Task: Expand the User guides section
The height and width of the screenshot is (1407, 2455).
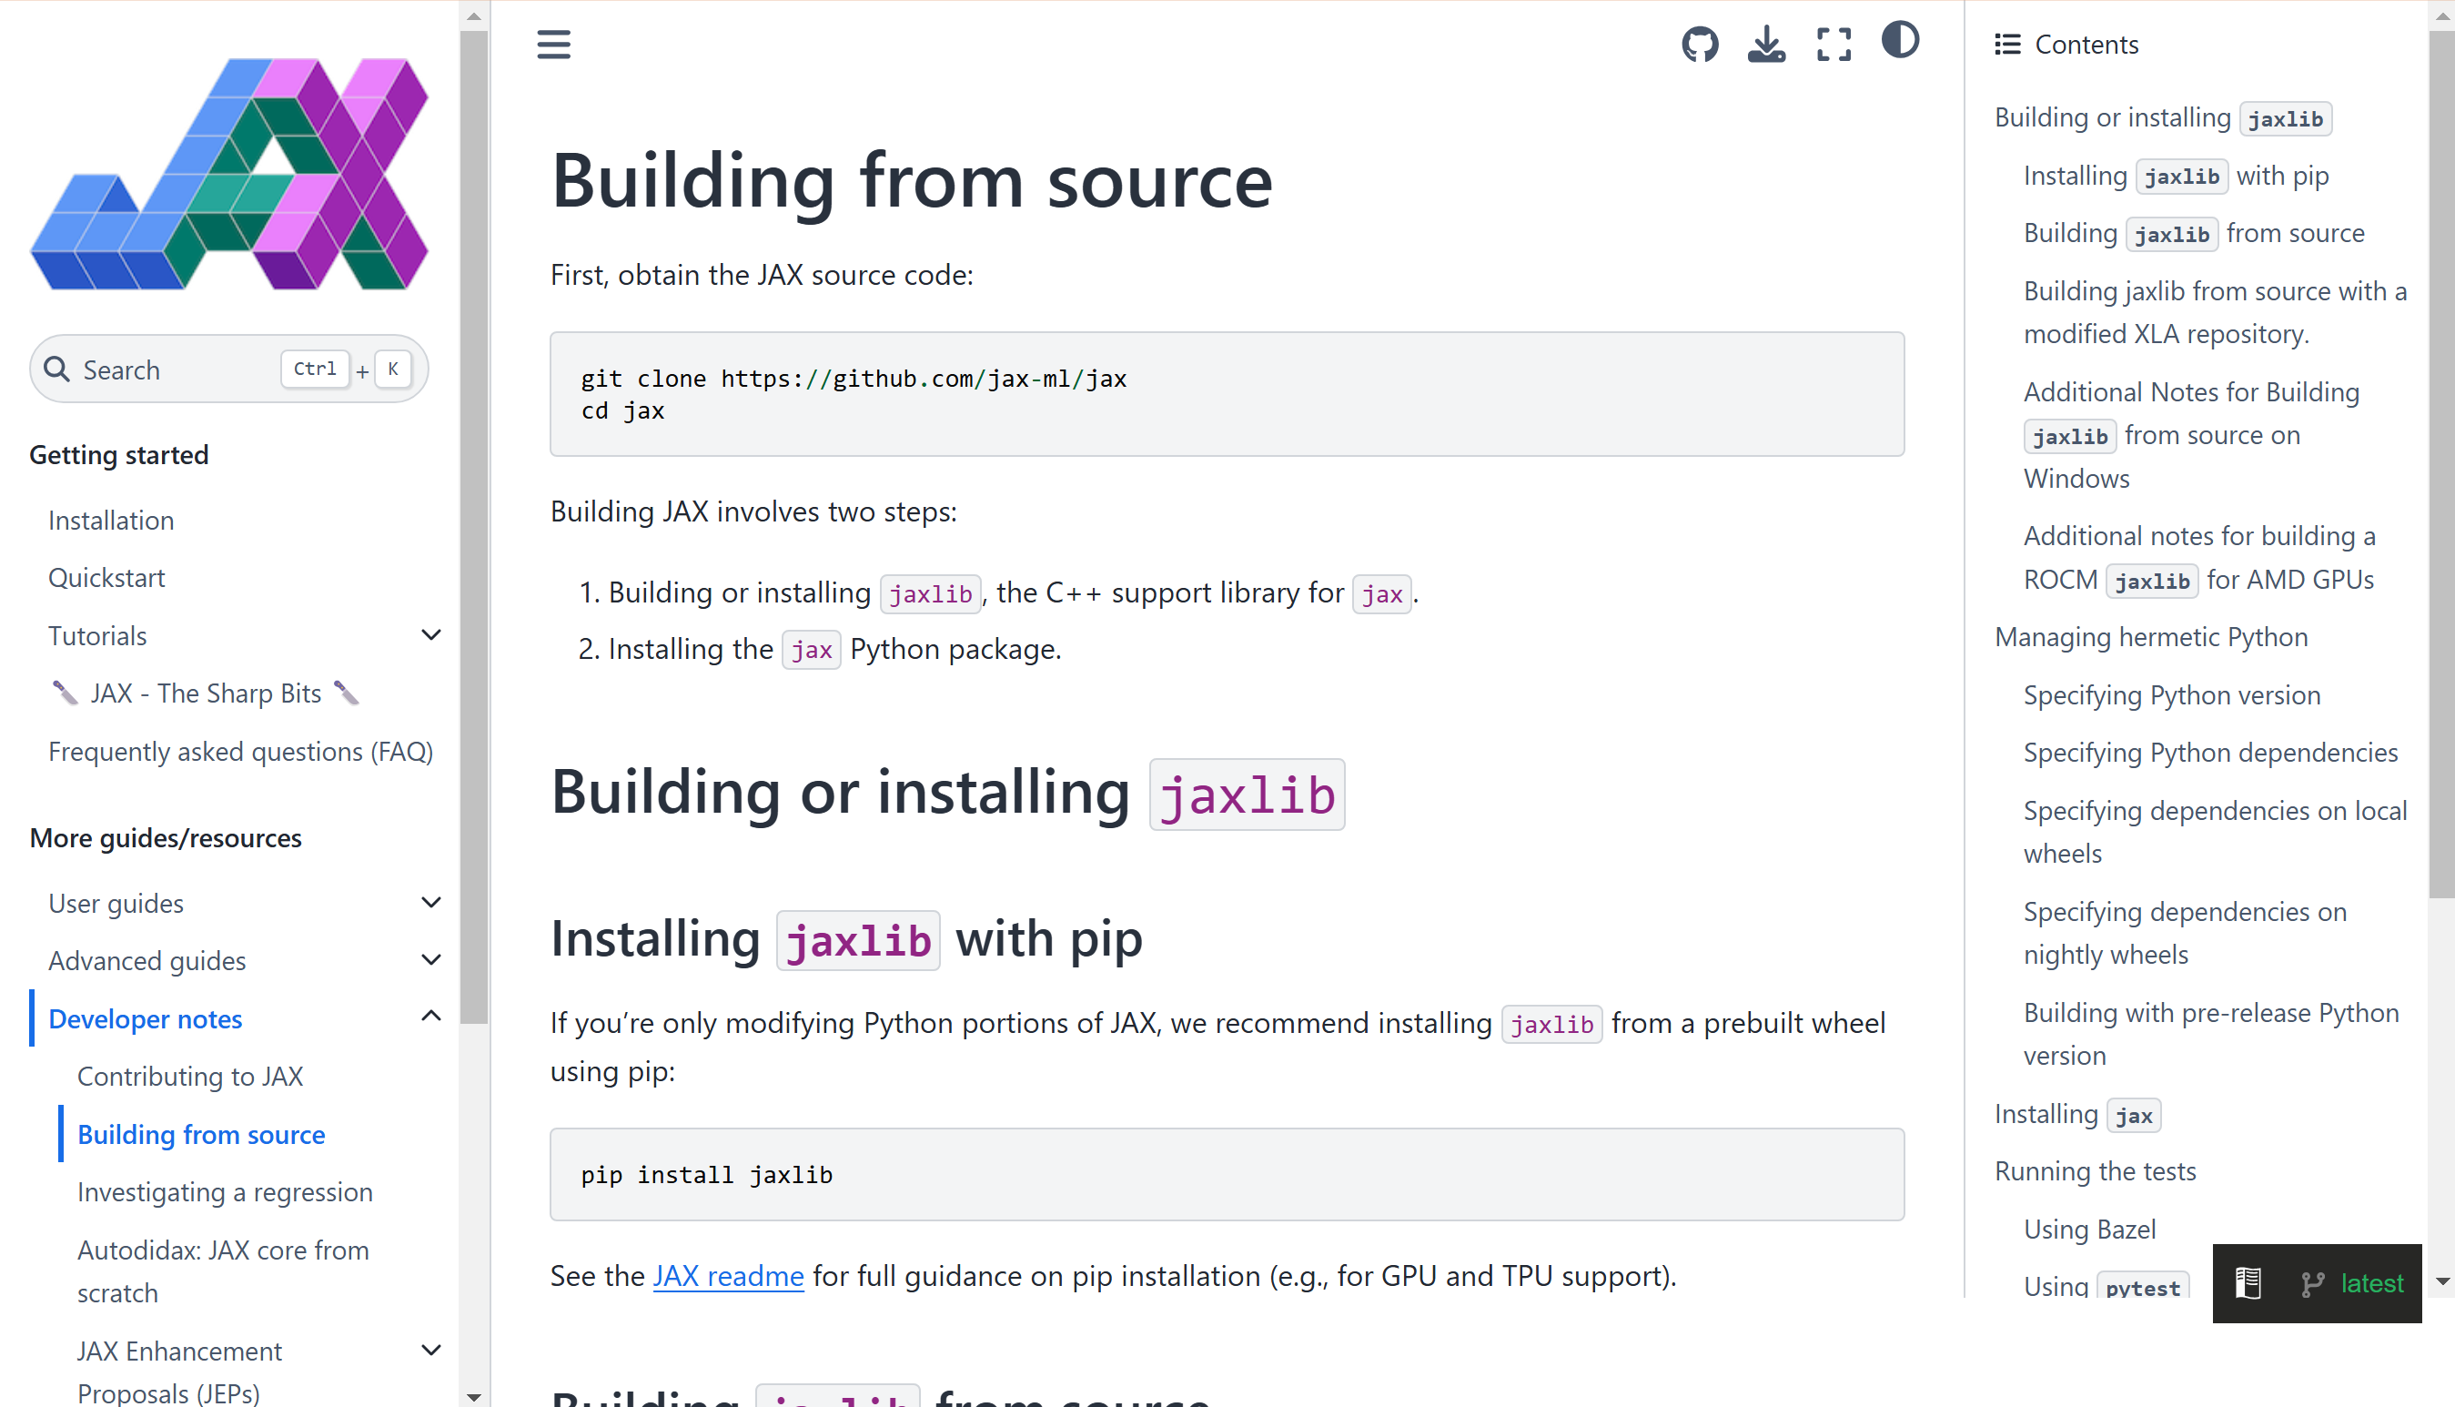Action: (432, 902)
